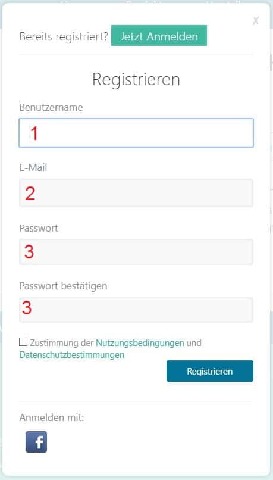Click the Zustimmung der checkbox label text
The image size is (273, 480).
[x=62, y=343]
